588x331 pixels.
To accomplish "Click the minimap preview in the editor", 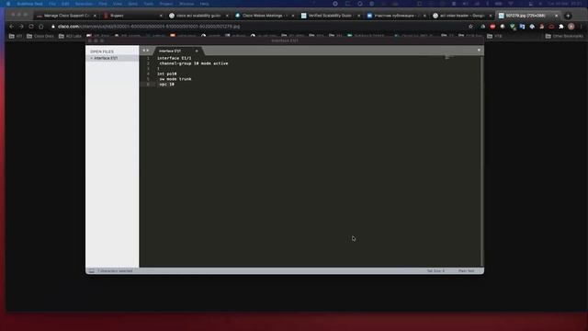I will [449, 58].
